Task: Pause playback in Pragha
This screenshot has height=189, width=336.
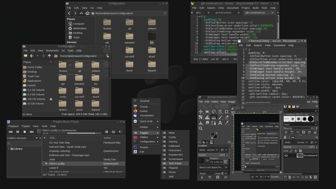Action: click(x=18, y=132)
